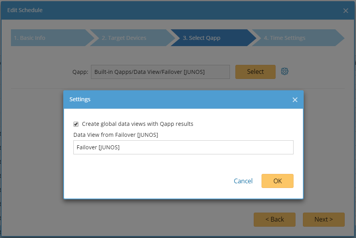
Task: Click inside the Failover [JUNOS] data view field
Action: coord(183,147)
